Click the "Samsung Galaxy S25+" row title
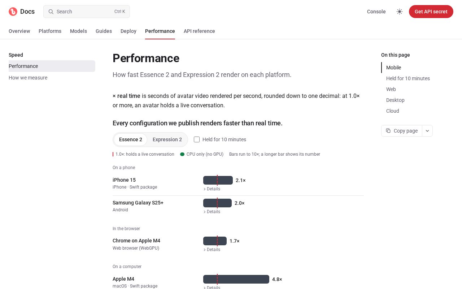Viewport: 462px width, 289px height. click(x=138, y=203)
